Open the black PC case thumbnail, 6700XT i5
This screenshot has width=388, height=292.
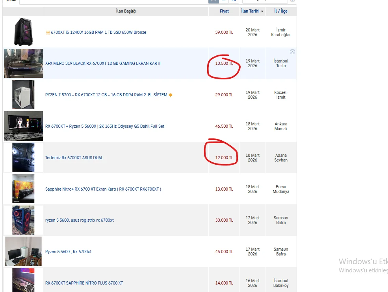(x=23, y=32)
